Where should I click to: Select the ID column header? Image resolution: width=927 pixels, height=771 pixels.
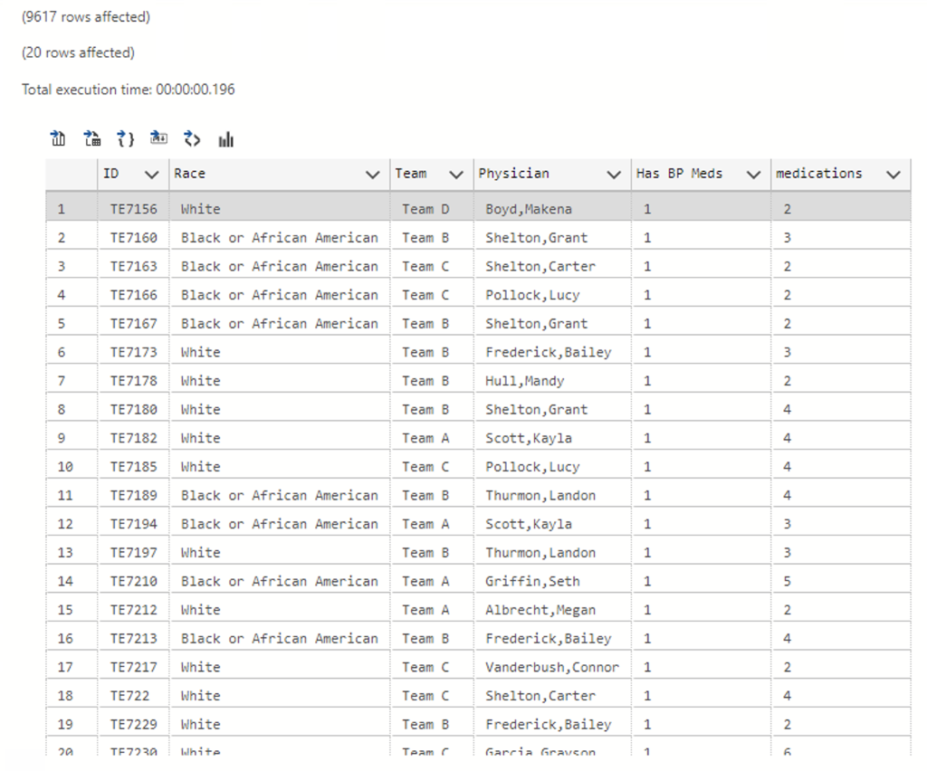tap(134, 175)
